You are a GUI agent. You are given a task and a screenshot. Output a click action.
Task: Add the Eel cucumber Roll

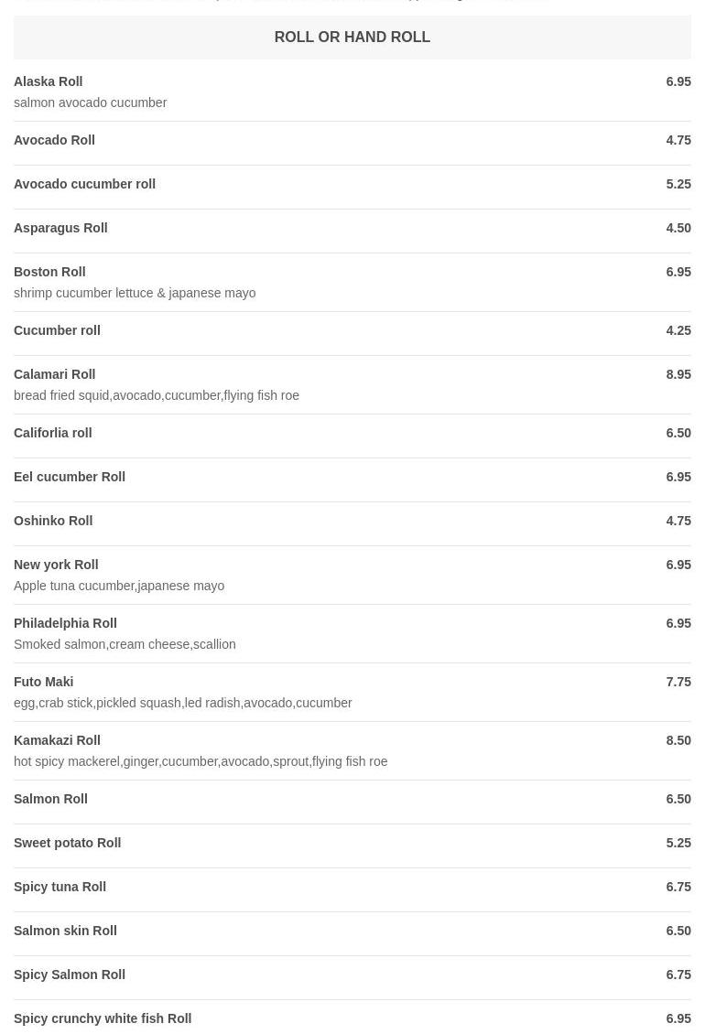click(70, 477)
